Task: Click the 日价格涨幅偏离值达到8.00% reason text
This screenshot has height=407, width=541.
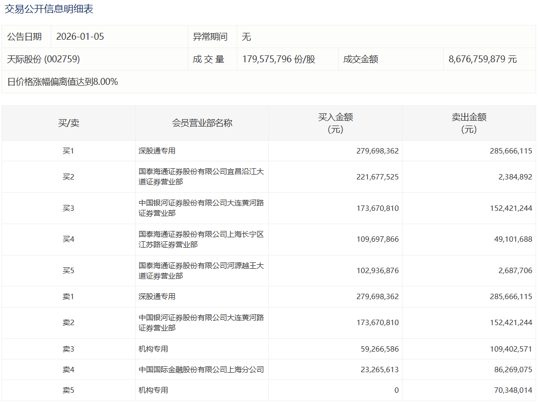Action: tap(62, 82)
